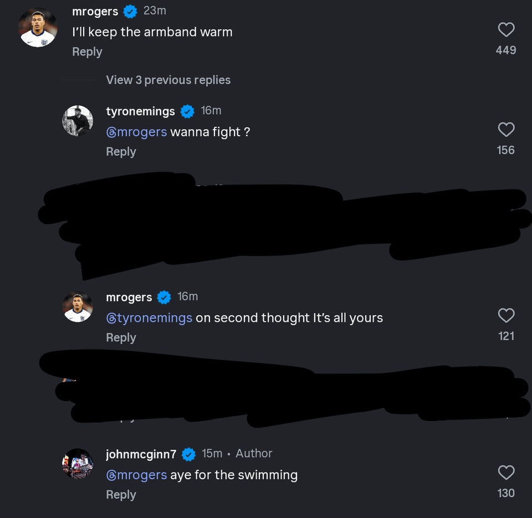Viewport: 532px width, 518px height.
Task: Reply to mrogers' all yours comment
Action: [121, 337]
